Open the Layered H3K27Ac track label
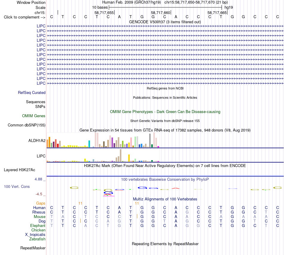The width and height of the screenshot is (284, 255). 19,170
